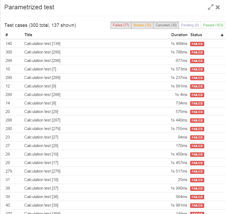This screenshot has width=226, height=214.
Task: Click FAILED badge for Calculation test [288]
Action: pos(197,95)
